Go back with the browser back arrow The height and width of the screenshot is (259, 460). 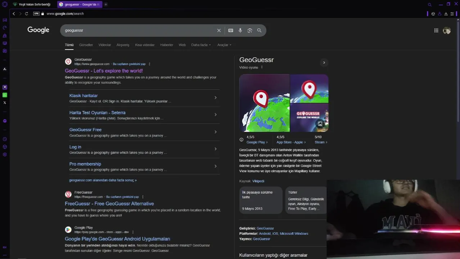14,14
